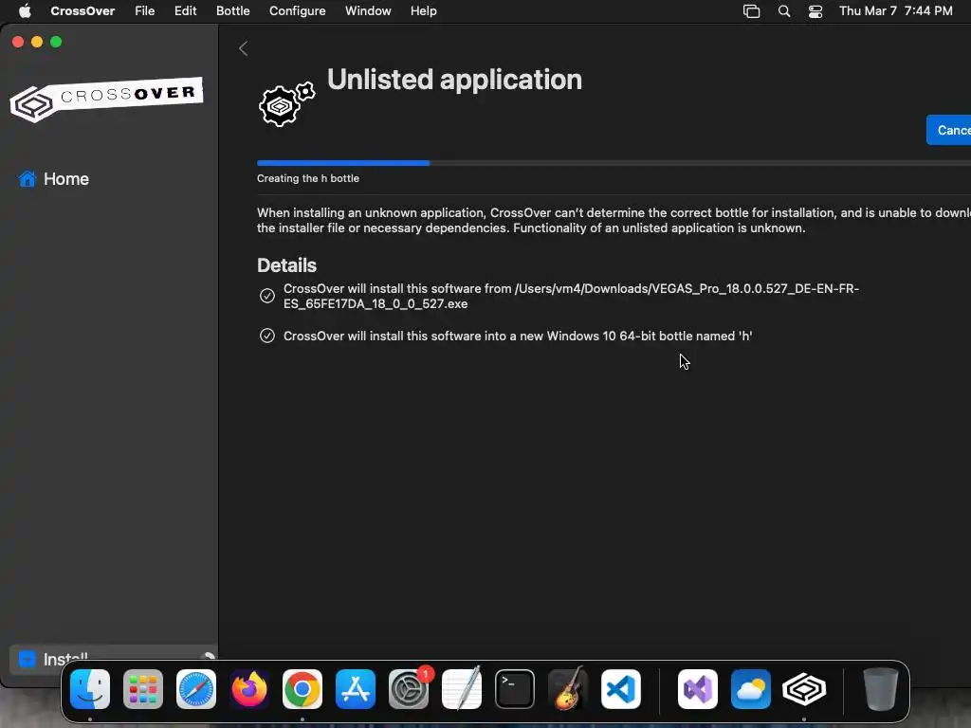Image resolution: width=971 pixels, height=728 pixels.
Task: Click the yellow minimize window button
Action: tap(37, 42)
